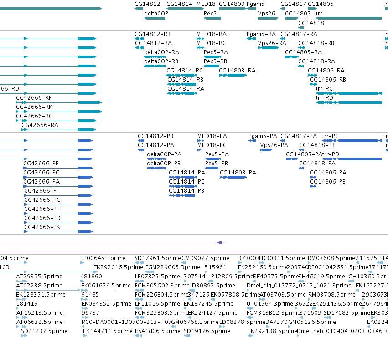Click the AT16213.5prime EST label
This screenshot has height=338, width=388.
(x=40, y=313)
